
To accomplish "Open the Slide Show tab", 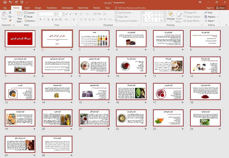I will tap(83, 8).
